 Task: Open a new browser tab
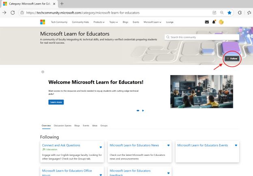(62, 4)
